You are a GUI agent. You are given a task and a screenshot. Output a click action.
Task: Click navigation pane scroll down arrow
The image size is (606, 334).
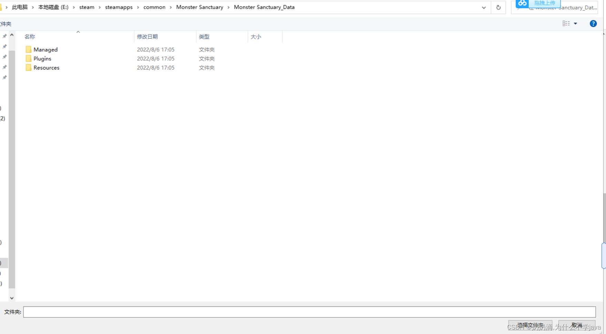click(x=12, y=298)
